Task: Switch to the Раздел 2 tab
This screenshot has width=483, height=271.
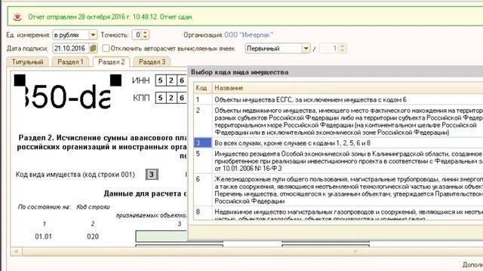Action: 111,62
